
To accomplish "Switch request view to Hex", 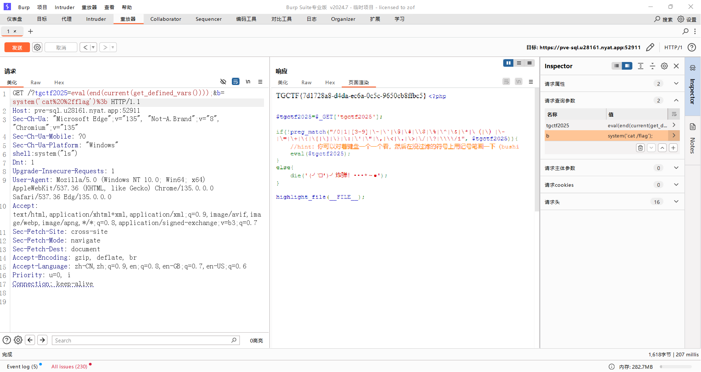I will tap(59, 82).
